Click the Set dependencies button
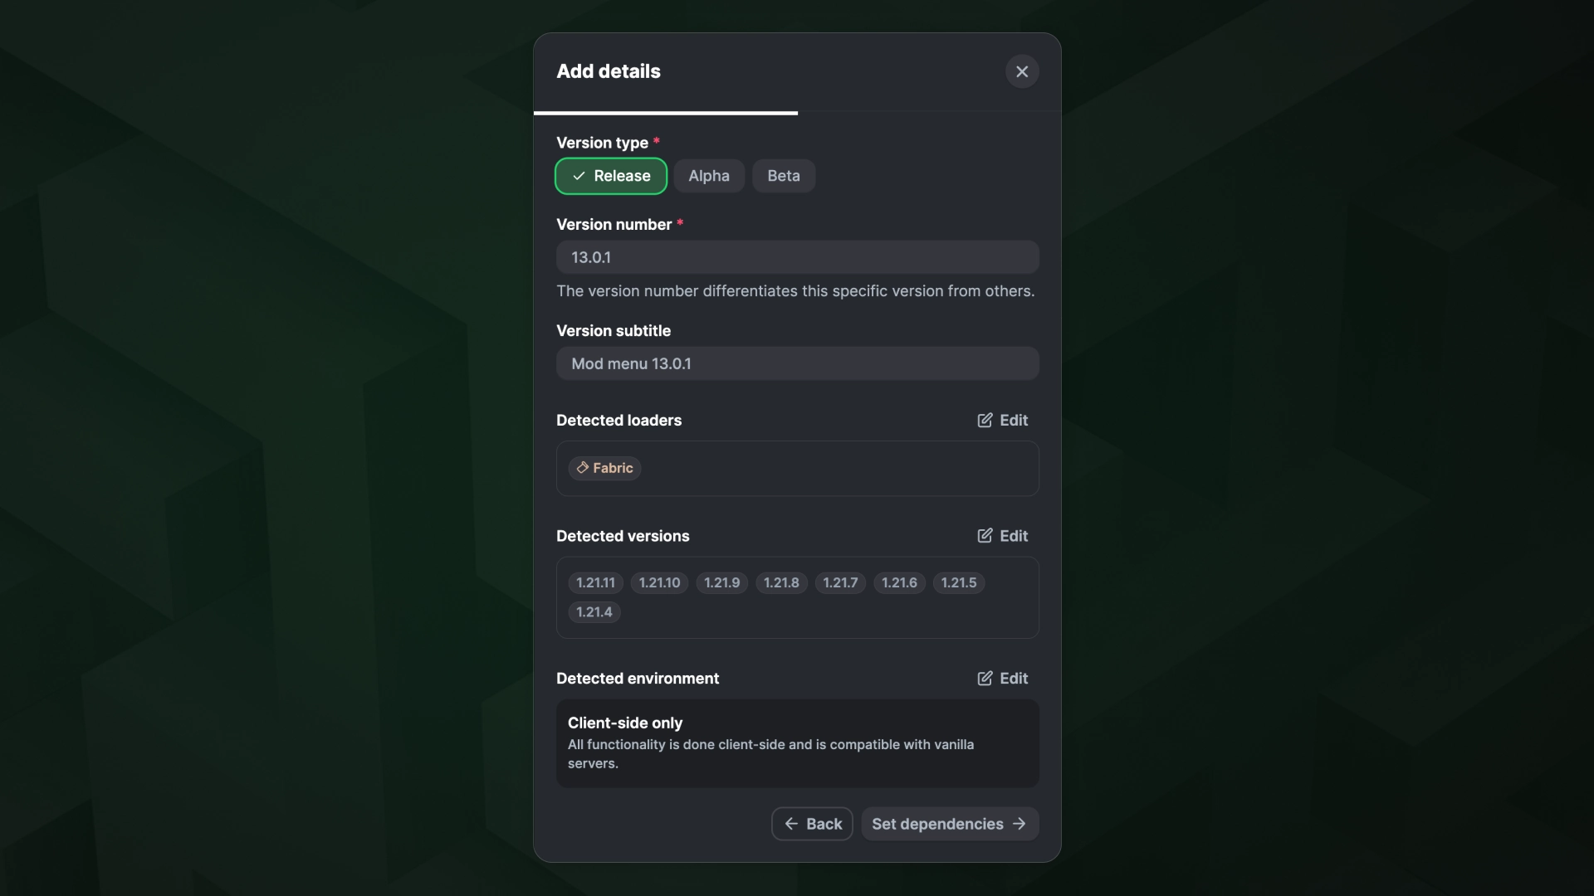This screenshot has width=1594, height=896. pos(949,824)
